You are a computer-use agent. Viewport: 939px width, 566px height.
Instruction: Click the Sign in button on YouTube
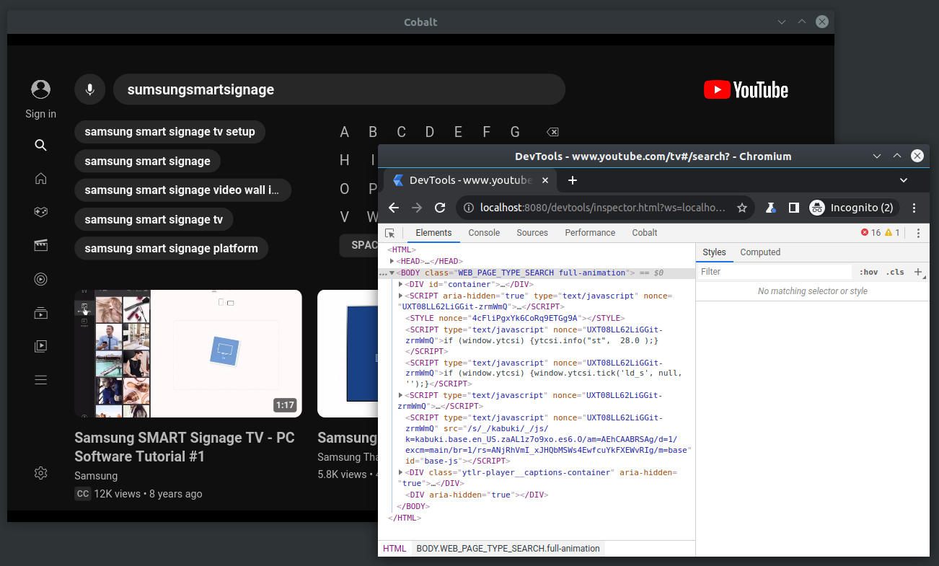point(40,97)
